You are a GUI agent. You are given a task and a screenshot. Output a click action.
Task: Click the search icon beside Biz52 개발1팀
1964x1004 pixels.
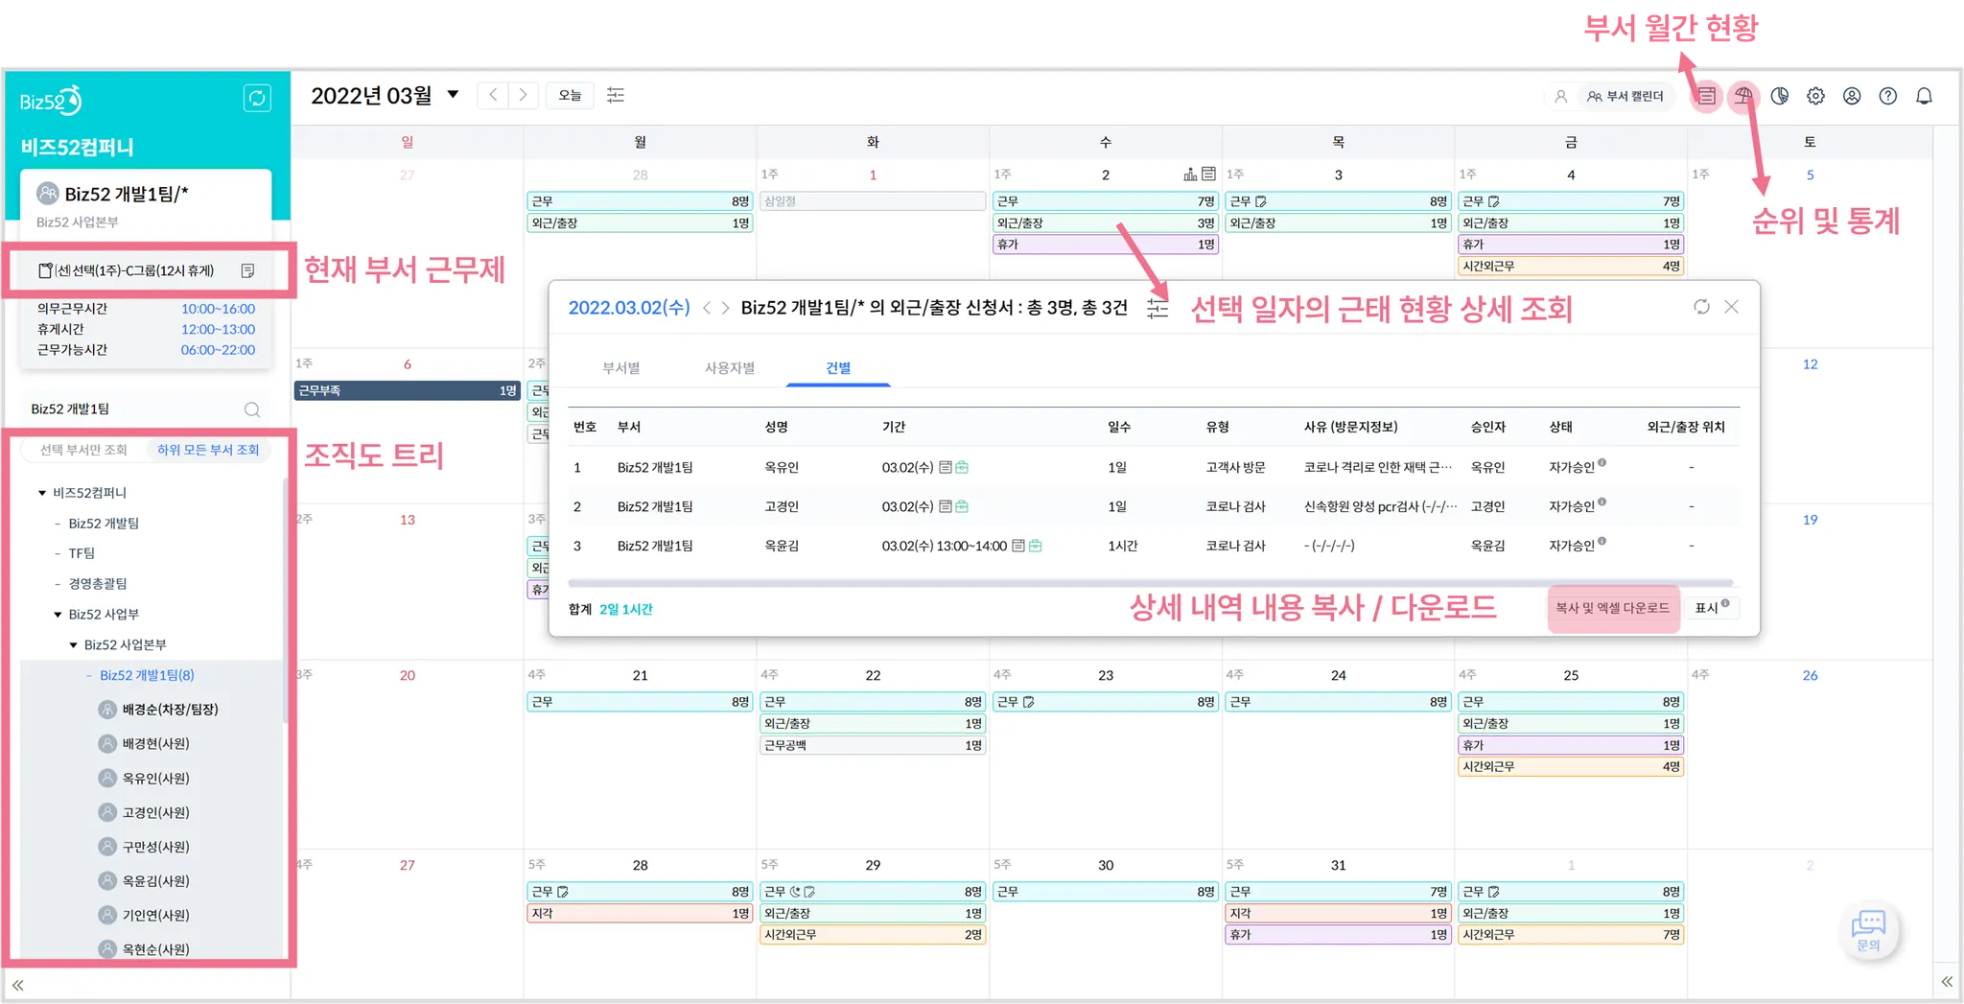pos(252,409)
